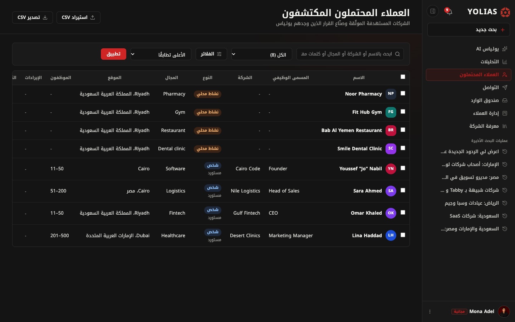Click the YN avatar for Youssef Nabil
The height and width of the screenshot is (322, 515).
pos(391,169)
